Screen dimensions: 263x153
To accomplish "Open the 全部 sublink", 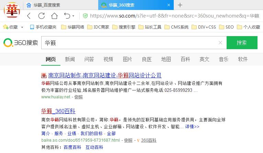I will (111, 133).
